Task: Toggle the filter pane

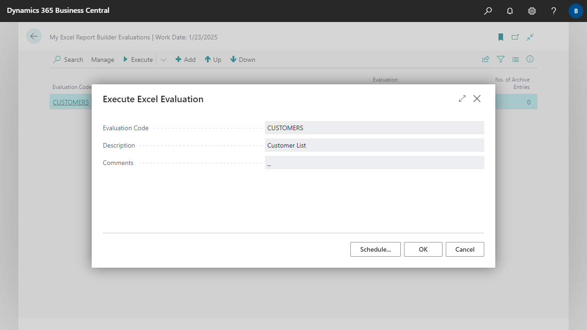Action: click(501, 59)
